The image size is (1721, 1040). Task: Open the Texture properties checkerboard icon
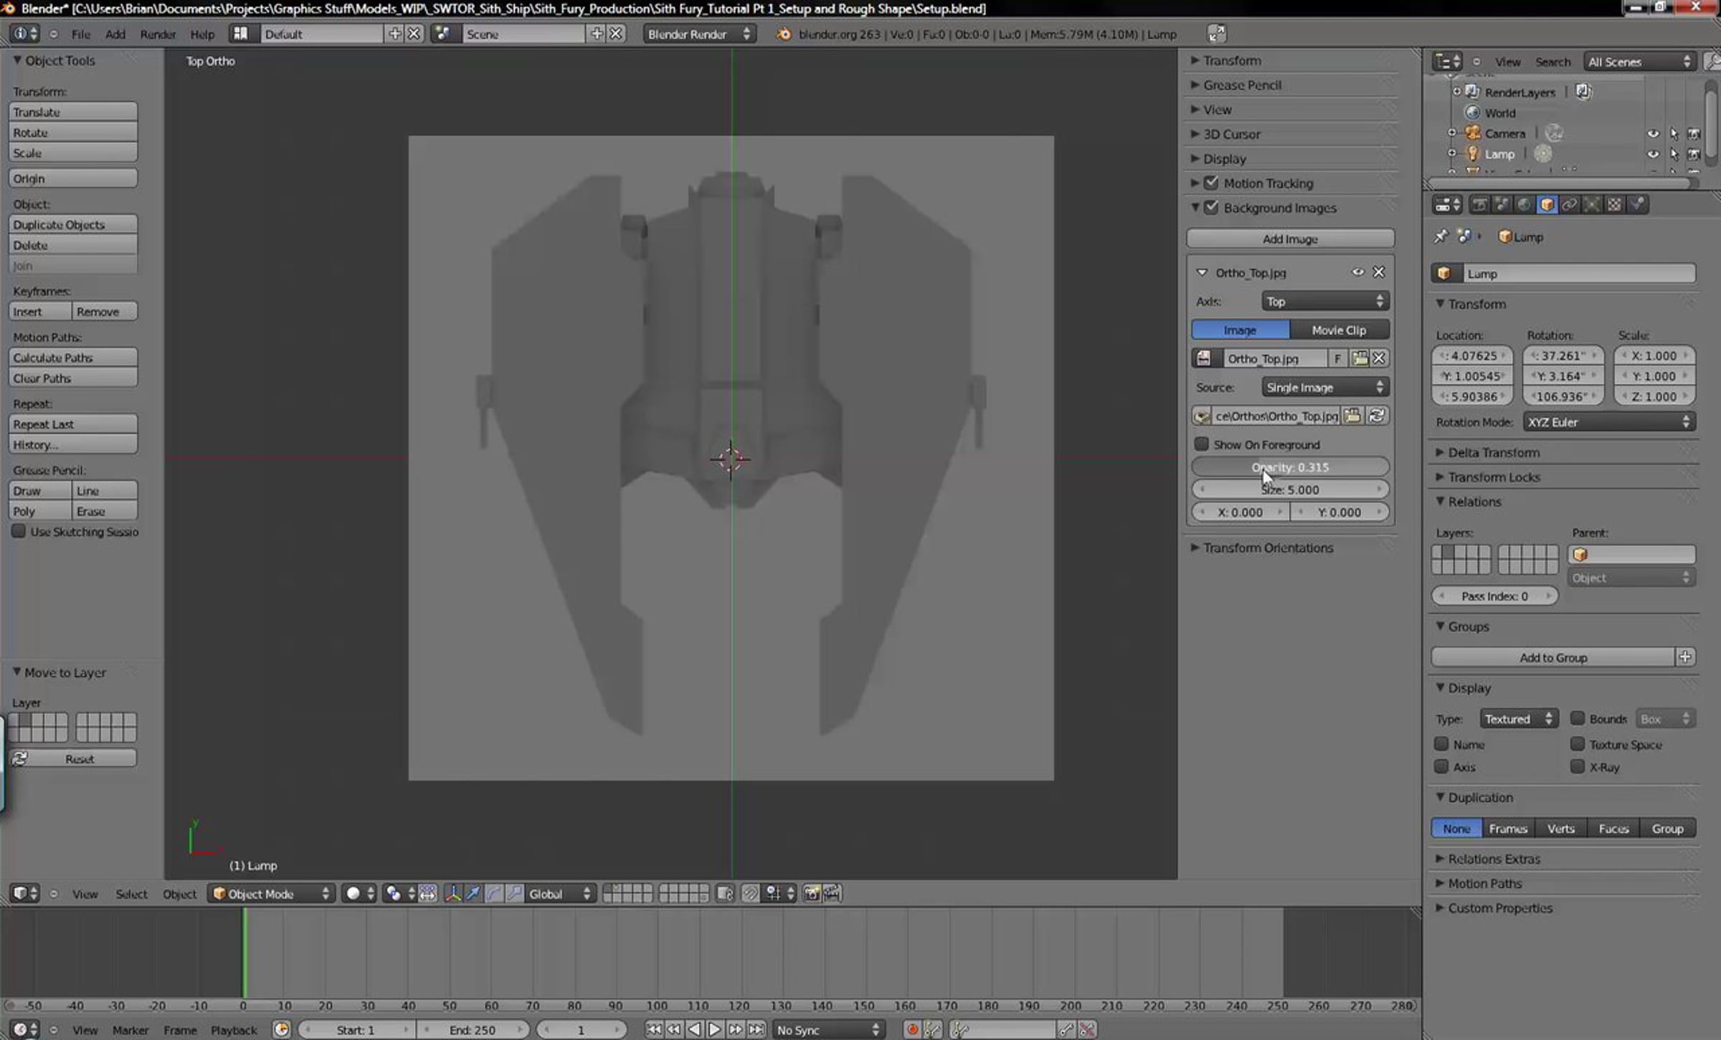(1614, 205)
